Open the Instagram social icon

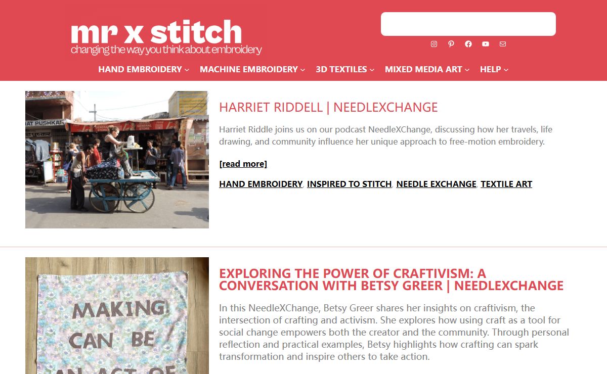click(x=434, y=44)
